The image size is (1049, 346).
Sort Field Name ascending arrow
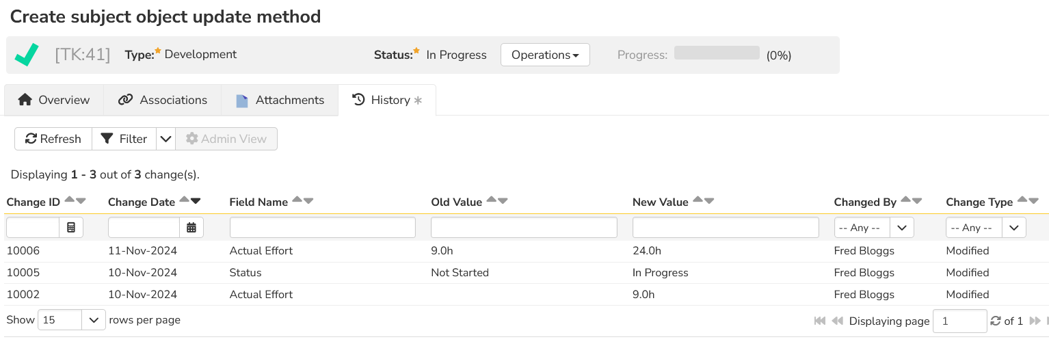point(297,200)
